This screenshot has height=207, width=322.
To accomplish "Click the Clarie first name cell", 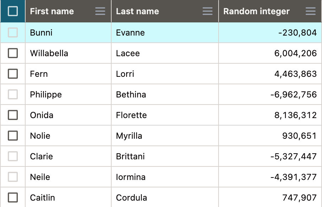I will coord(68,156).
